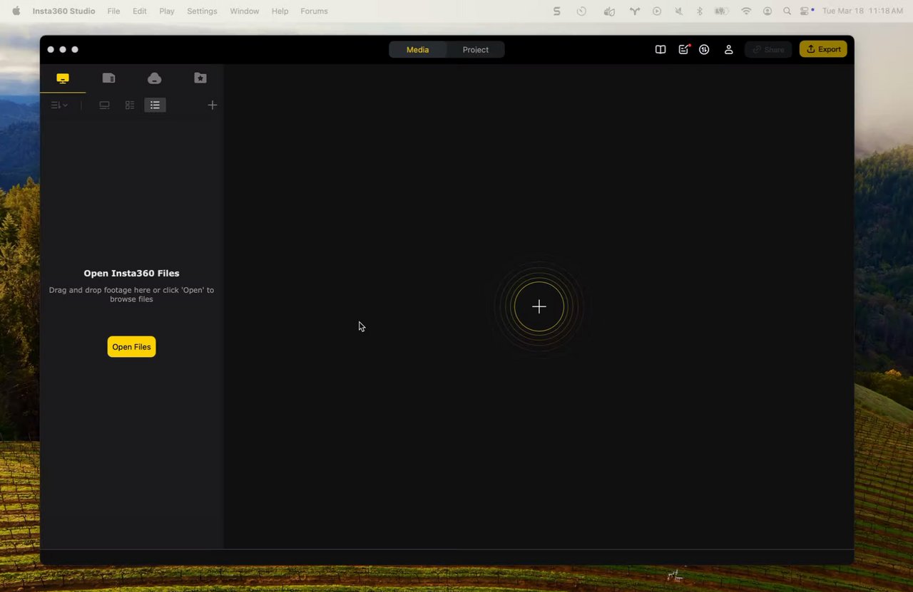
Task: Open the feedback note icon with red dot
Action: click(683, 50)
